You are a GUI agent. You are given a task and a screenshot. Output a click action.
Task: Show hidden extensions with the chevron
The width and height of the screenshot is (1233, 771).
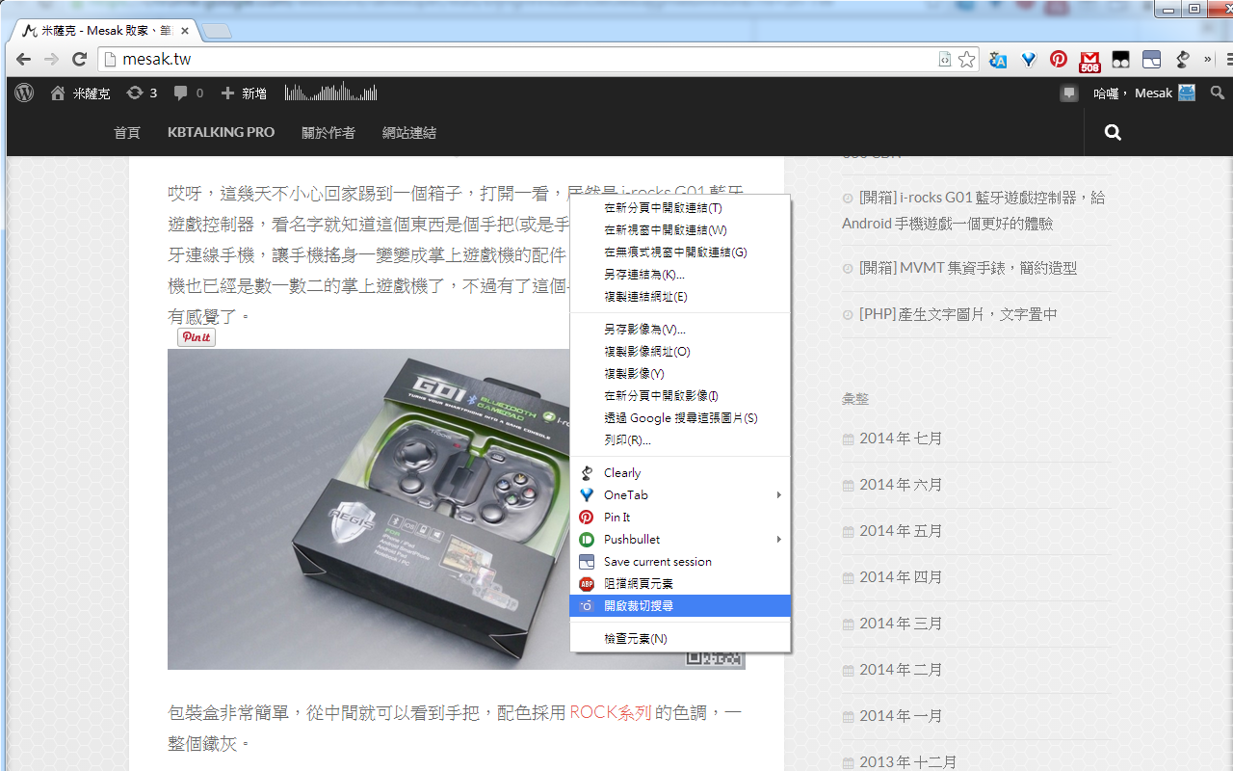(x=1208, y=59)
